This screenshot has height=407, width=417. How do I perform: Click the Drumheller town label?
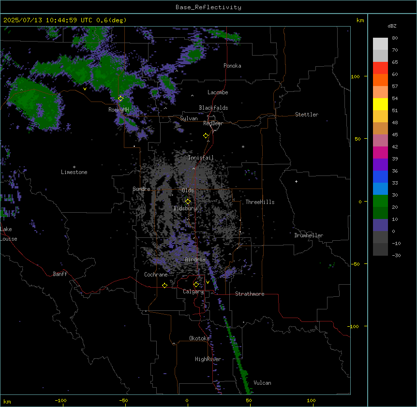(x=309, y=235)
